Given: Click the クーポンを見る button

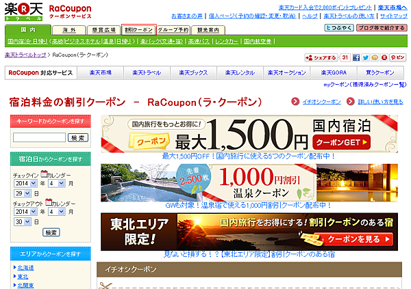Looking at the screenshot, I should click(x=353, y=239).
